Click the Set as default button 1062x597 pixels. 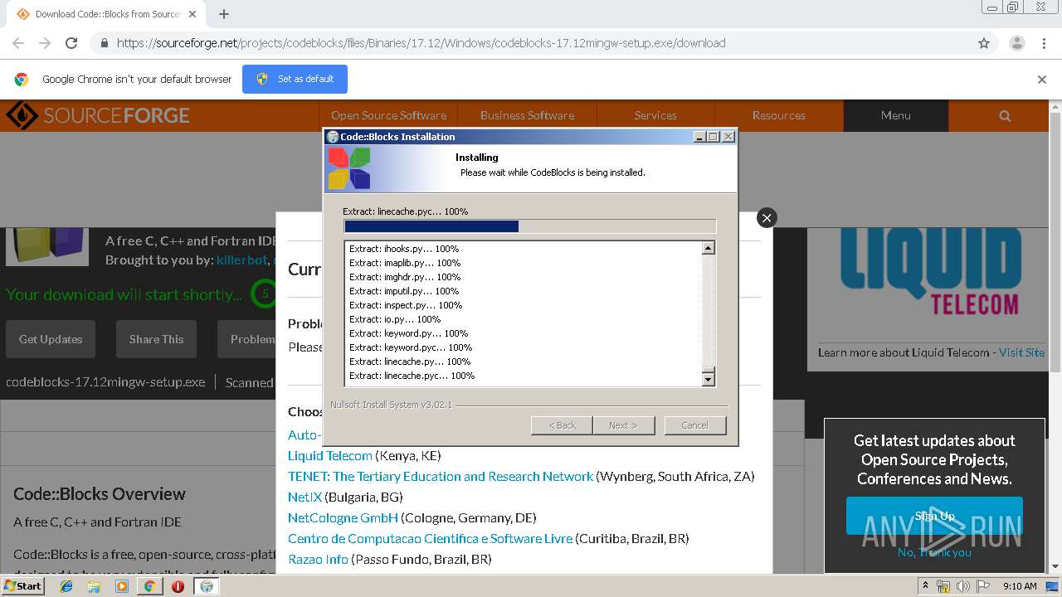[295, 79]
